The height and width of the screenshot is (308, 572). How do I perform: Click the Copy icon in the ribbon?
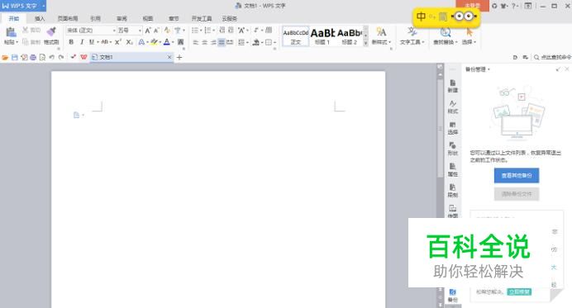25,42
